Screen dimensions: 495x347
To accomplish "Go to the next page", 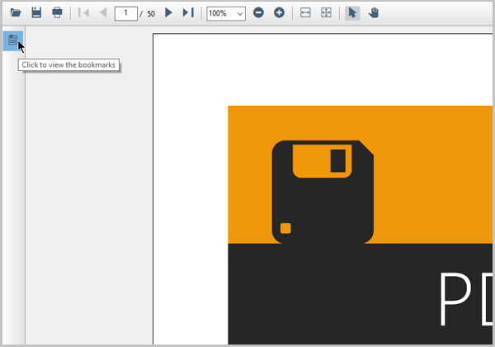I will [x=169, y=12].
